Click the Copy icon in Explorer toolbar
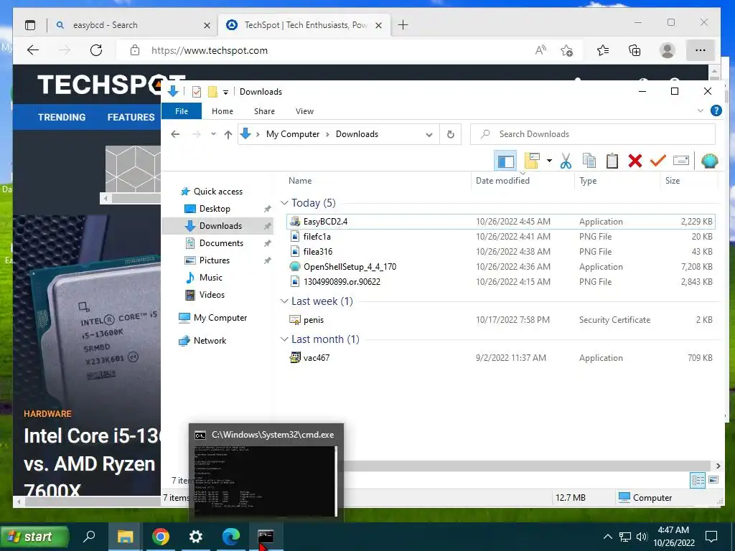The height and width of the screenshot is (551, 735). point(589,161)
